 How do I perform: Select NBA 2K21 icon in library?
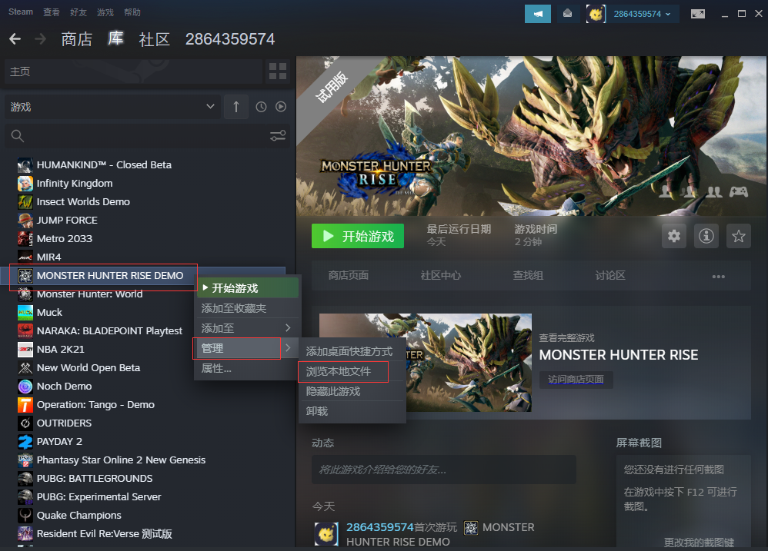tap(25, 349)
